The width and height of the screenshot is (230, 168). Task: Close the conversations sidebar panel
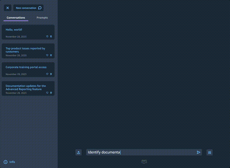point(8,8)
